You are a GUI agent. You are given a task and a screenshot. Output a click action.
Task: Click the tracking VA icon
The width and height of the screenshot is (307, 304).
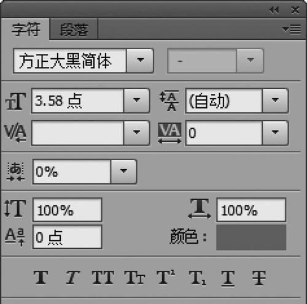(x=169, y=133)
